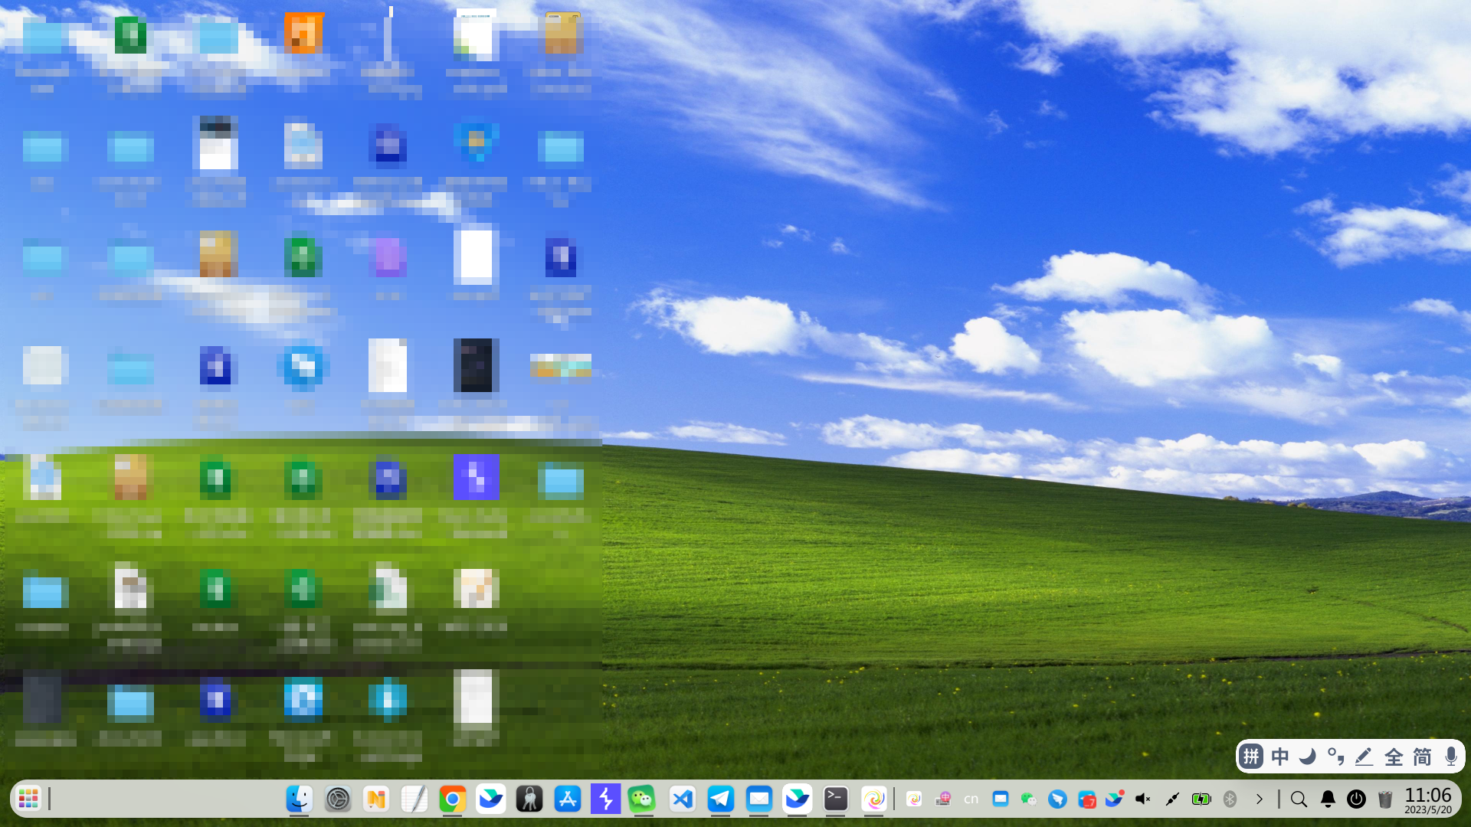Open the search magnifier in the tray

point(1299,799)
